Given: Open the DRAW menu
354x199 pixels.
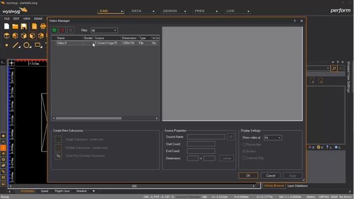Looking at the screenshot, I should coord(38,19).
